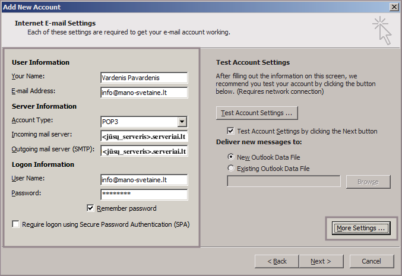This screenshot has height=276, width=402.
Task: Open the Account Type dropdown
Action: [182, 122]
